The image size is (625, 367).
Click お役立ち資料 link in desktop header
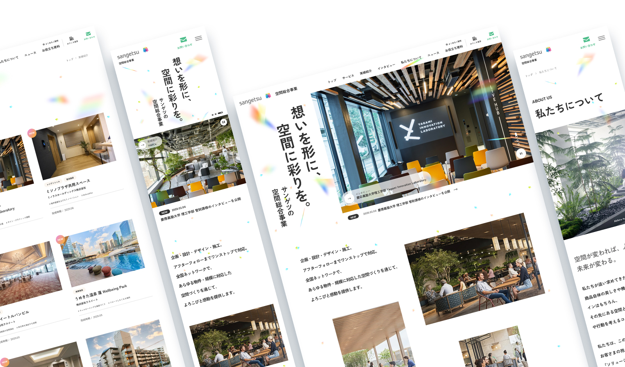[454, 49]
